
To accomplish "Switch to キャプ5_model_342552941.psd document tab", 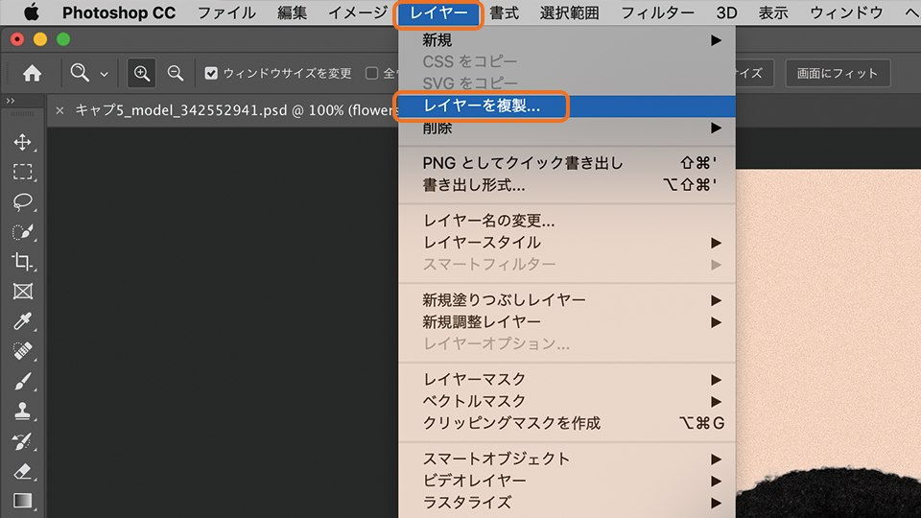I will pyautogui.click(x=235, y=110).
